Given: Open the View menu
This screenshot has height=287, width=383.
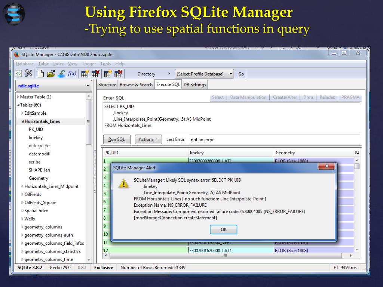Looking at the screenshot, I should tap(73, 64).
